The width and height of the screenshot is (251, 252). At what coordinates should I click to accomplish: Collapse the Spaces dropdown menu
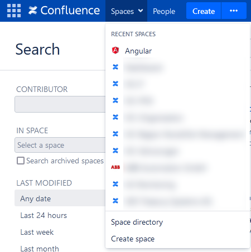(x=127, y=11)
